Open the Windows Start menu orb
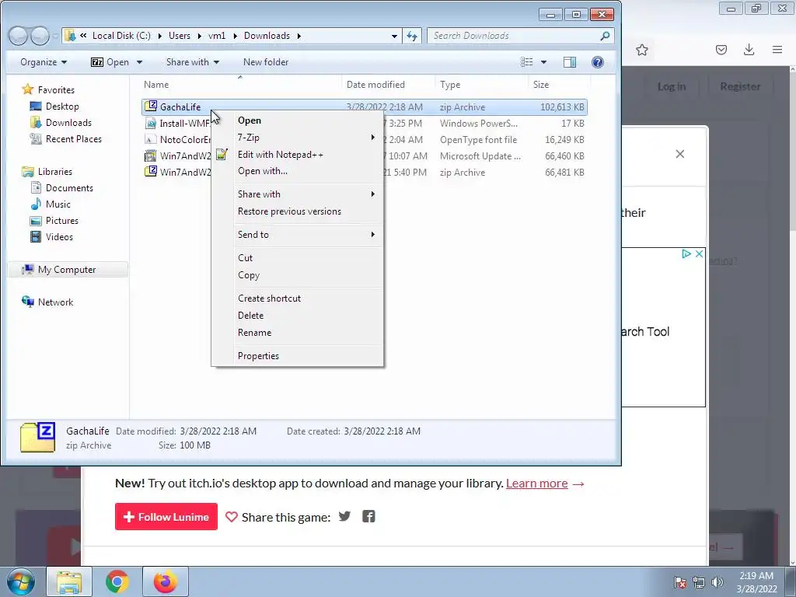 coord(20,581)
